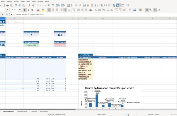Click the horizontal scrollbar thumb
The image size is (177, 116).
(x=38, y=109)
